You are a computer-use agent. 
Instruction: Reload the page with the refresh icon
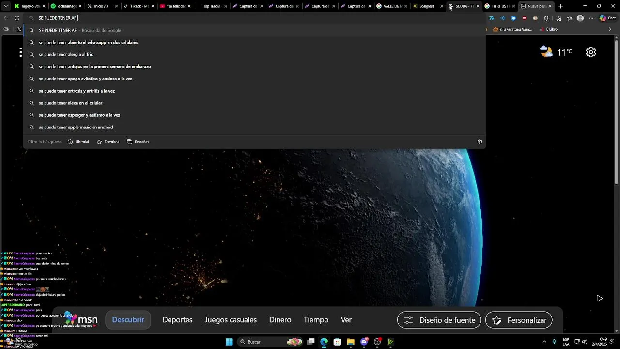point(17,18)
